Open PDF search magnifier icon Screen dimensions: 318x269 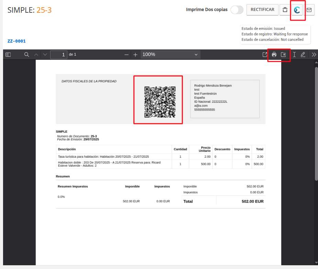tap(26, 55)
